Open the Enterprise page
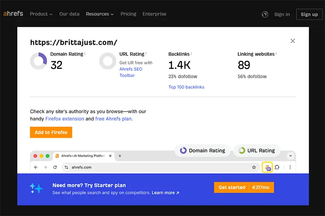325x216 pixels. tap(154, 14)
